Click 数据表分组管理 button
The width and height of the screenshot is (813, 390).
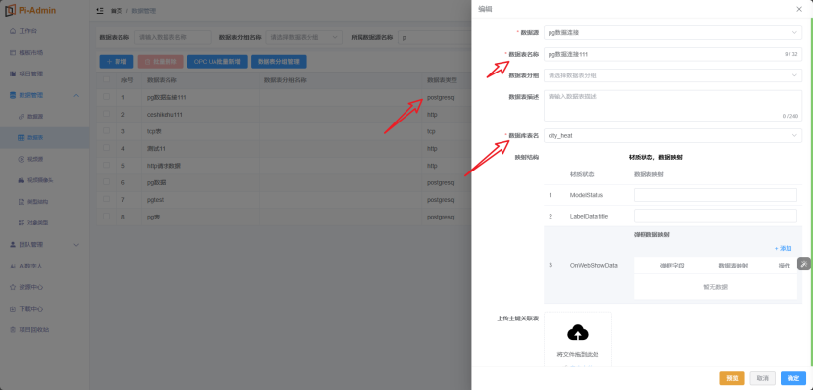point(278,61)
